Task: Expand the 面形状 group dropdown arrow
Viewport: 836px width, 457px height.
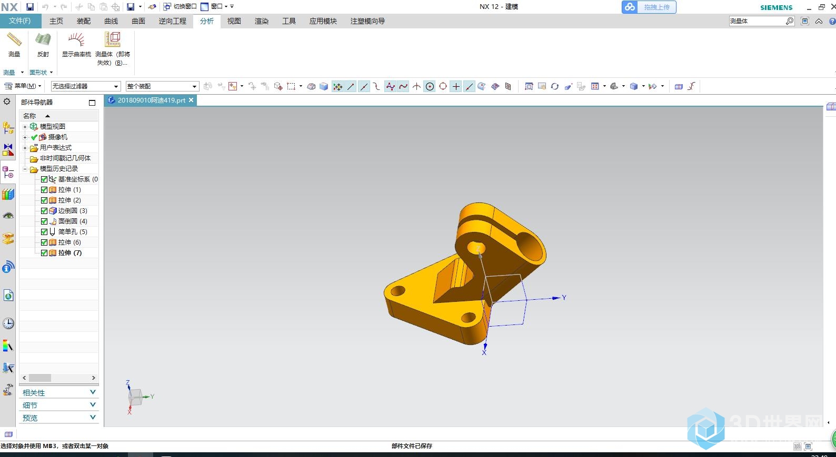Action: [x=51, y=73]
